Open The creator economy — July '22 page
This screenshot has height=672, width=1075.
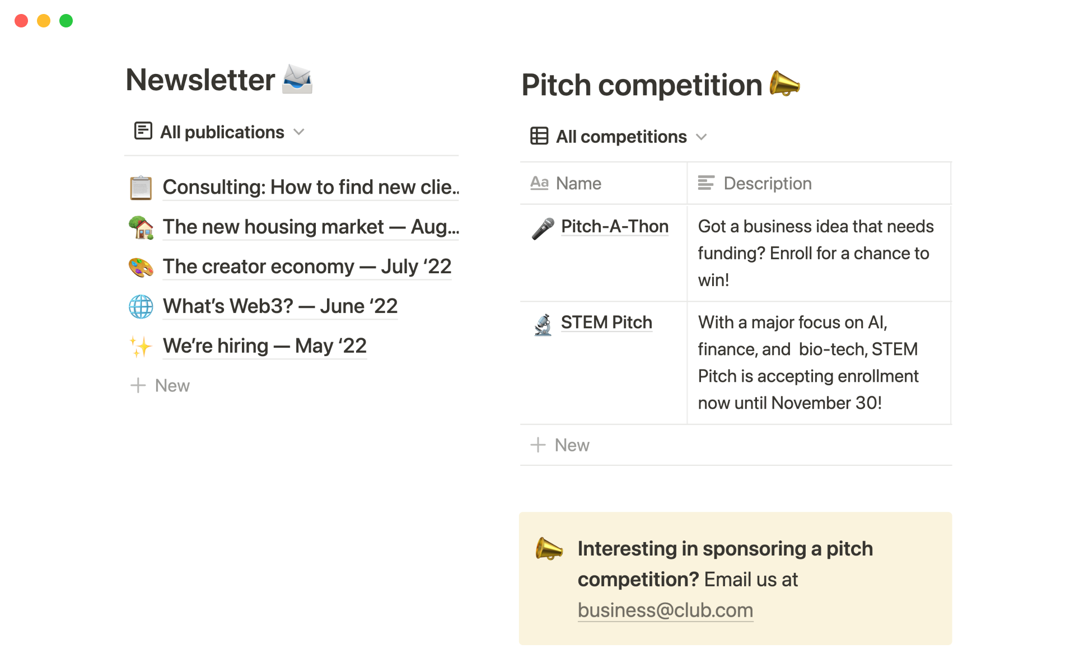[x=307, y=267]
